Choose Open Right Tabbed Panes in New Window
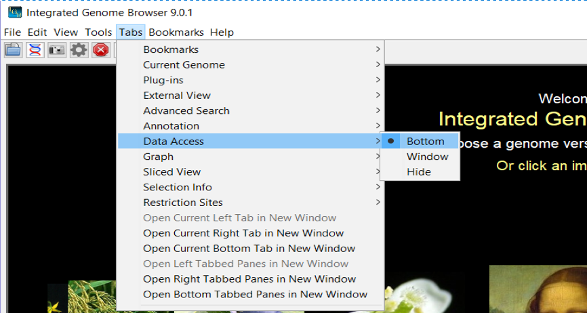This screenshot has height=313, width=587. (250, 279)
